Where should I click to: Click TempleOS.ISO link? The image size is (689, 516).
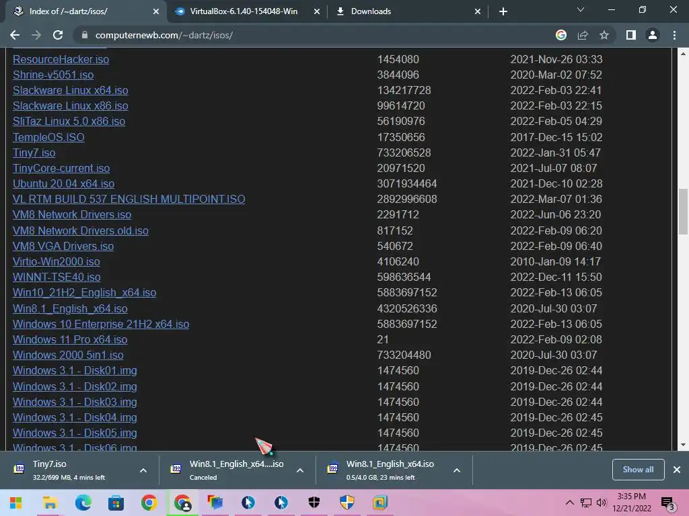pyautogui.click(x=48, y=137)
